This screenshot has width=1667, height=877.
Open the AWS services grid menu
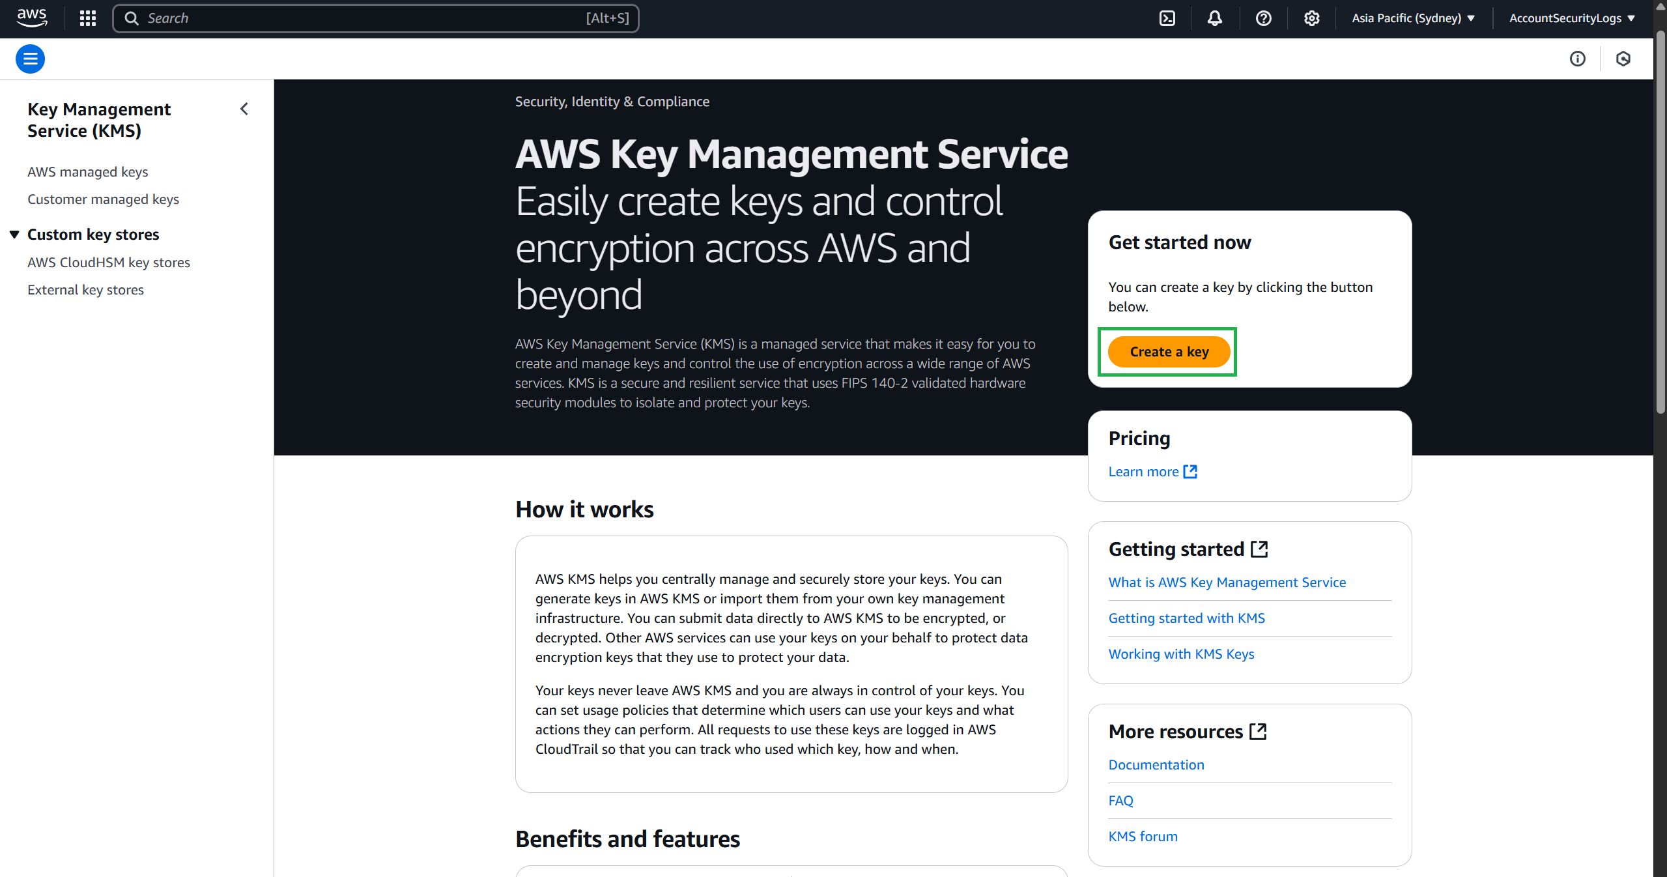88,18
